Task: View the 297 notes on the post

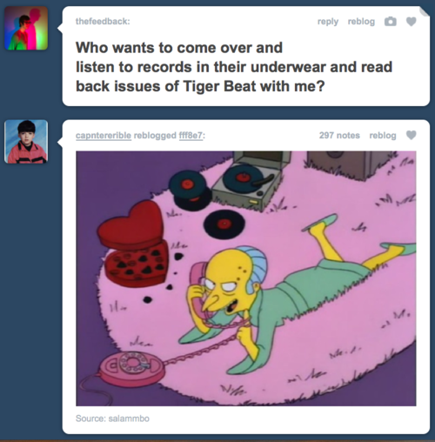Action: pos(339,135)
